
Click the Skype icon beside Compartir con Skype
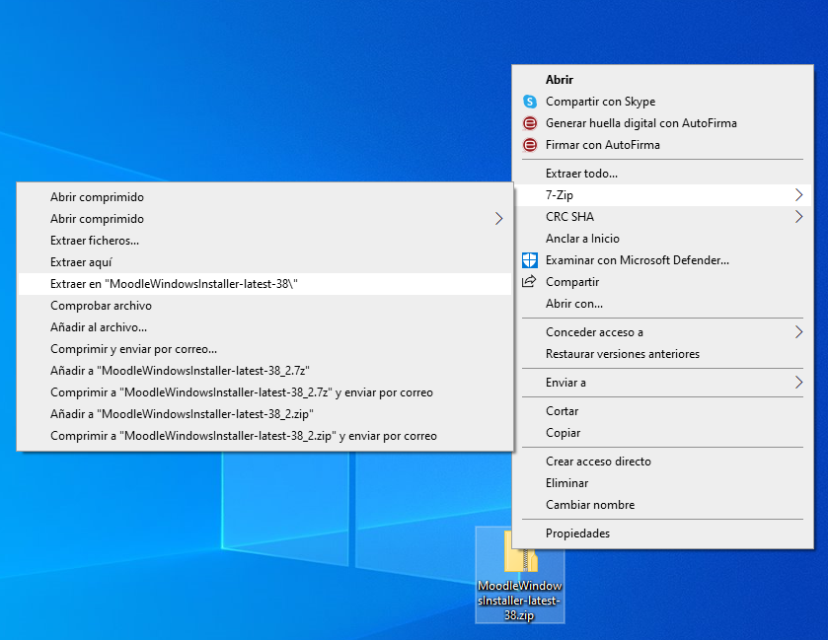(x=529, y=102)
